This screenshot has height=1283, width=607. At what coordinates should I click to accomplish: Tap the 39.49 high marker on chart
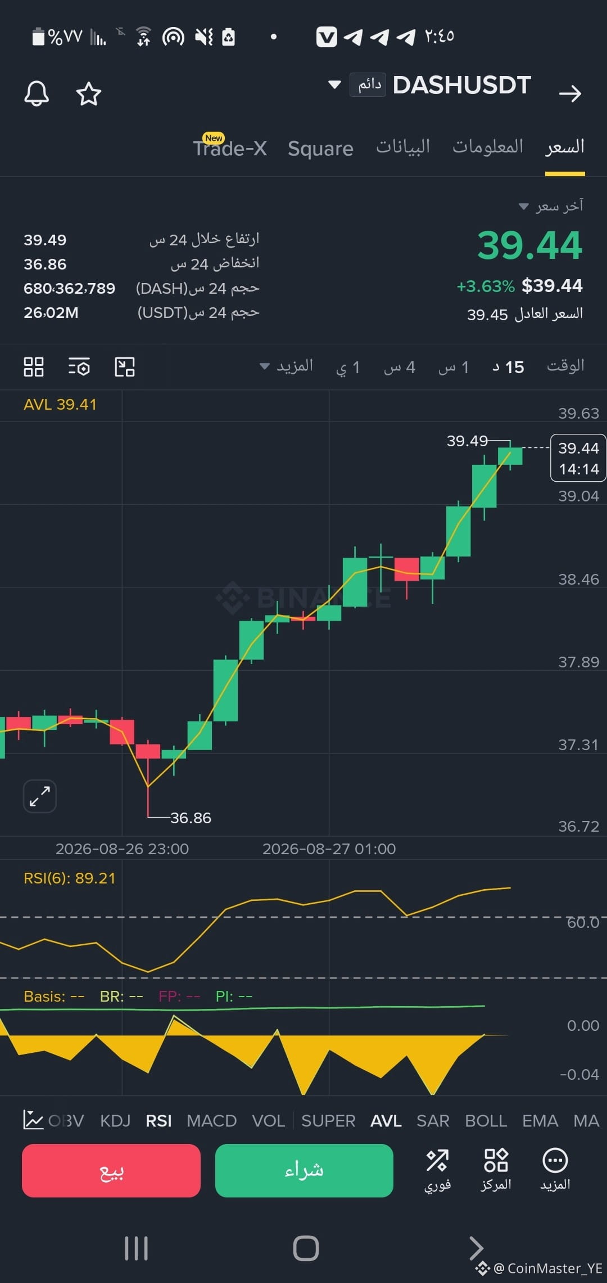[467, 441]
